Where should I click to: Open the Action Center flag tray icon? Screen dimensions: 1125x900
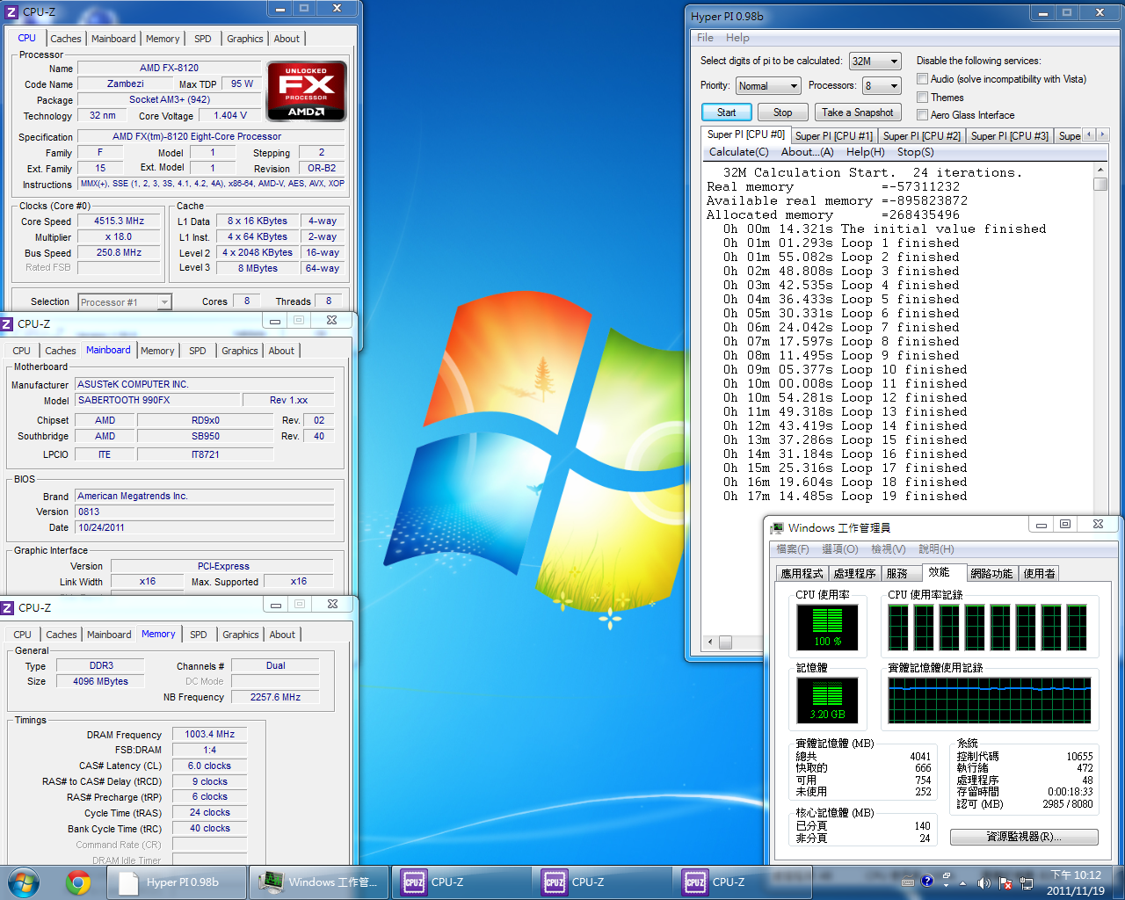tap(1005, 882)
